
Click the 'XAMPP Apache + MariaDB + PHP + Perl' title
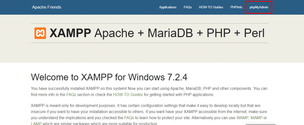click(x=157, y=33)
